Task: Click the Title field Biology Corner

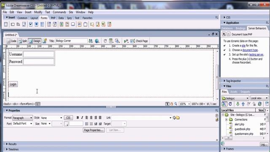Action: coord(71,41)
